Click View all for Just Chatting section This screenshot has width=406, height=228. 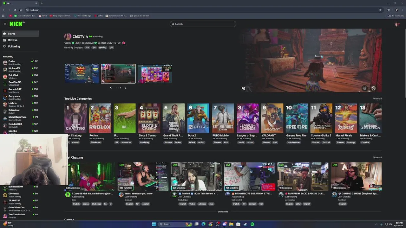pyautogui.click(x=377, y=157)
